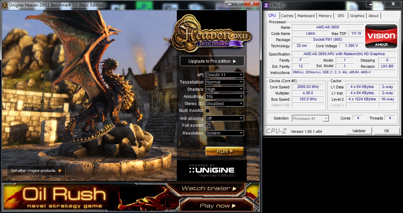Switch to the Caches tab in CPU-Z
The image size is (403, 213).
point(287,16)
